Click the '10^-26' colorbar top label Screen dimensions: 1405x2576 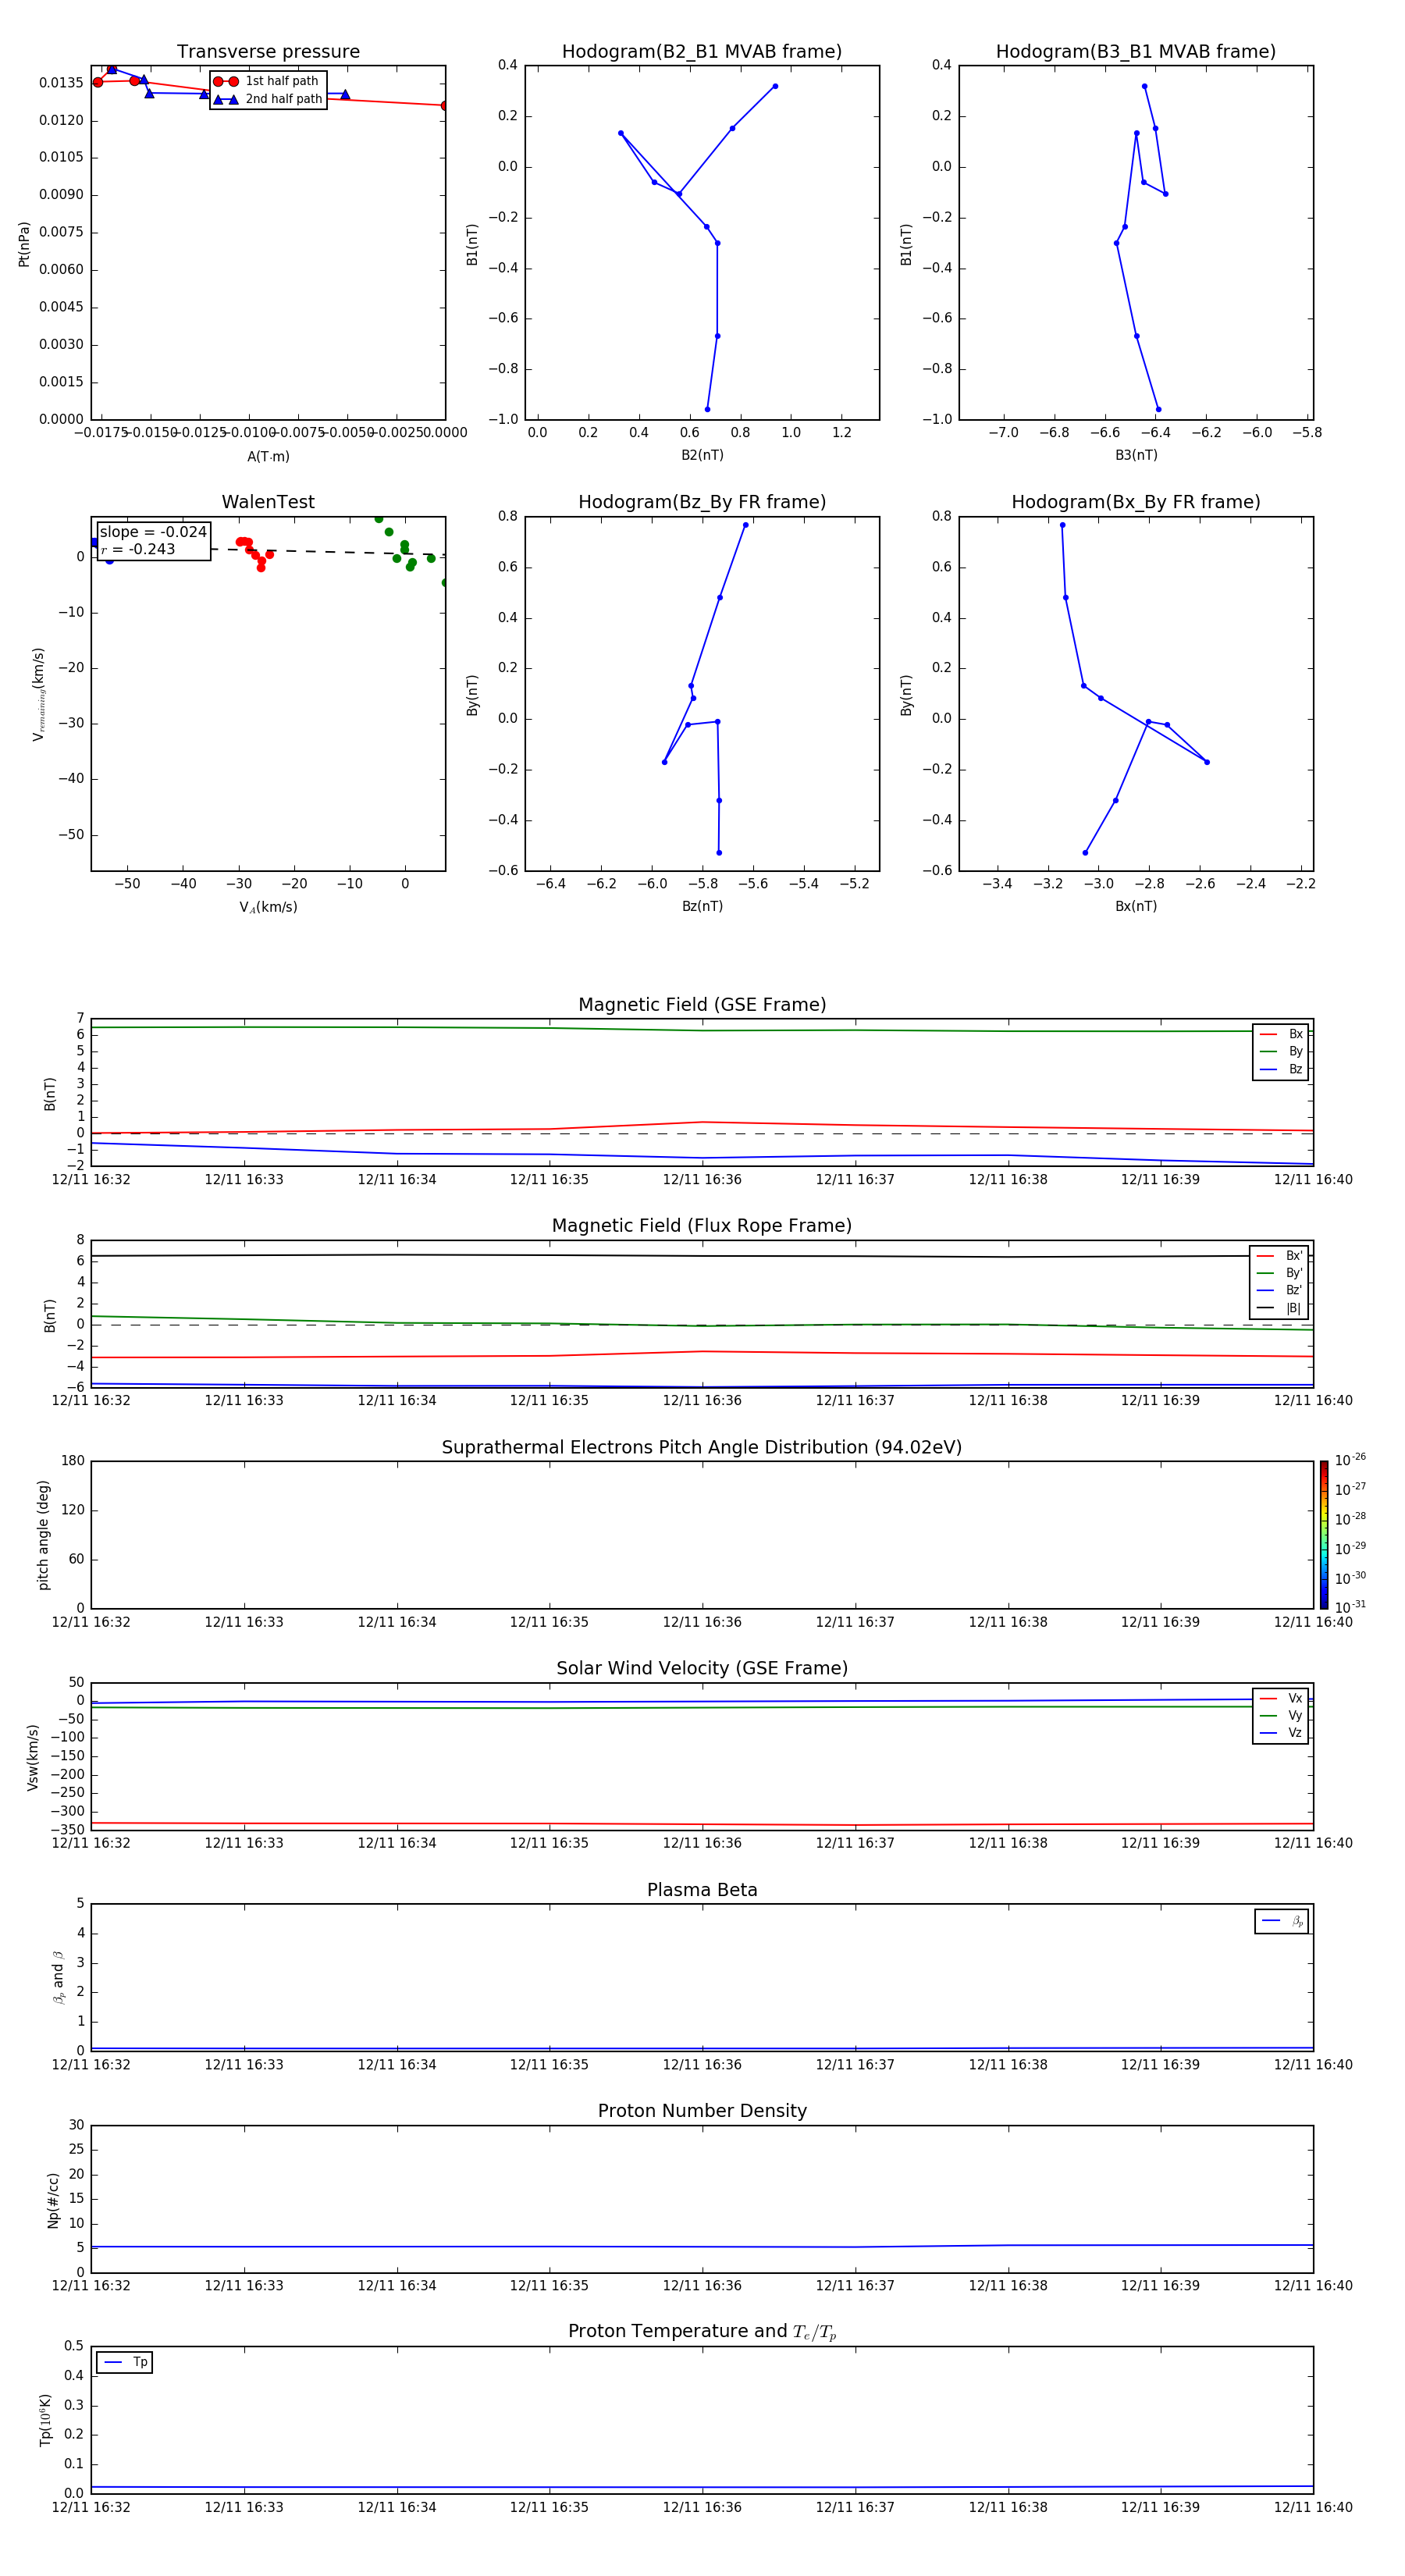[x=1350, y=1460]
